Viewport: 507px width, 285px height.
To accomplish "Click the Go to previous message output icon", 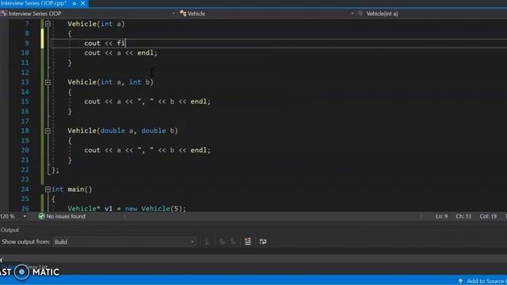I will coord(222,241).
